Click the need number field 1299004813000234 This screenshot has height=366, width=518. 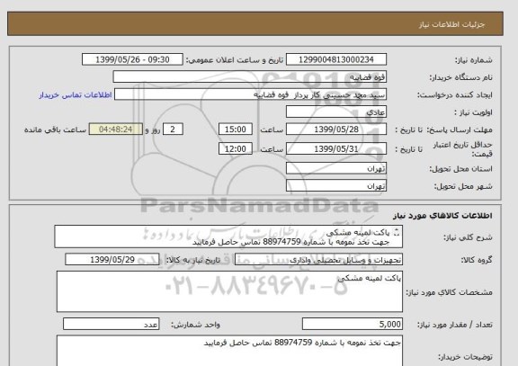[336, 59]
